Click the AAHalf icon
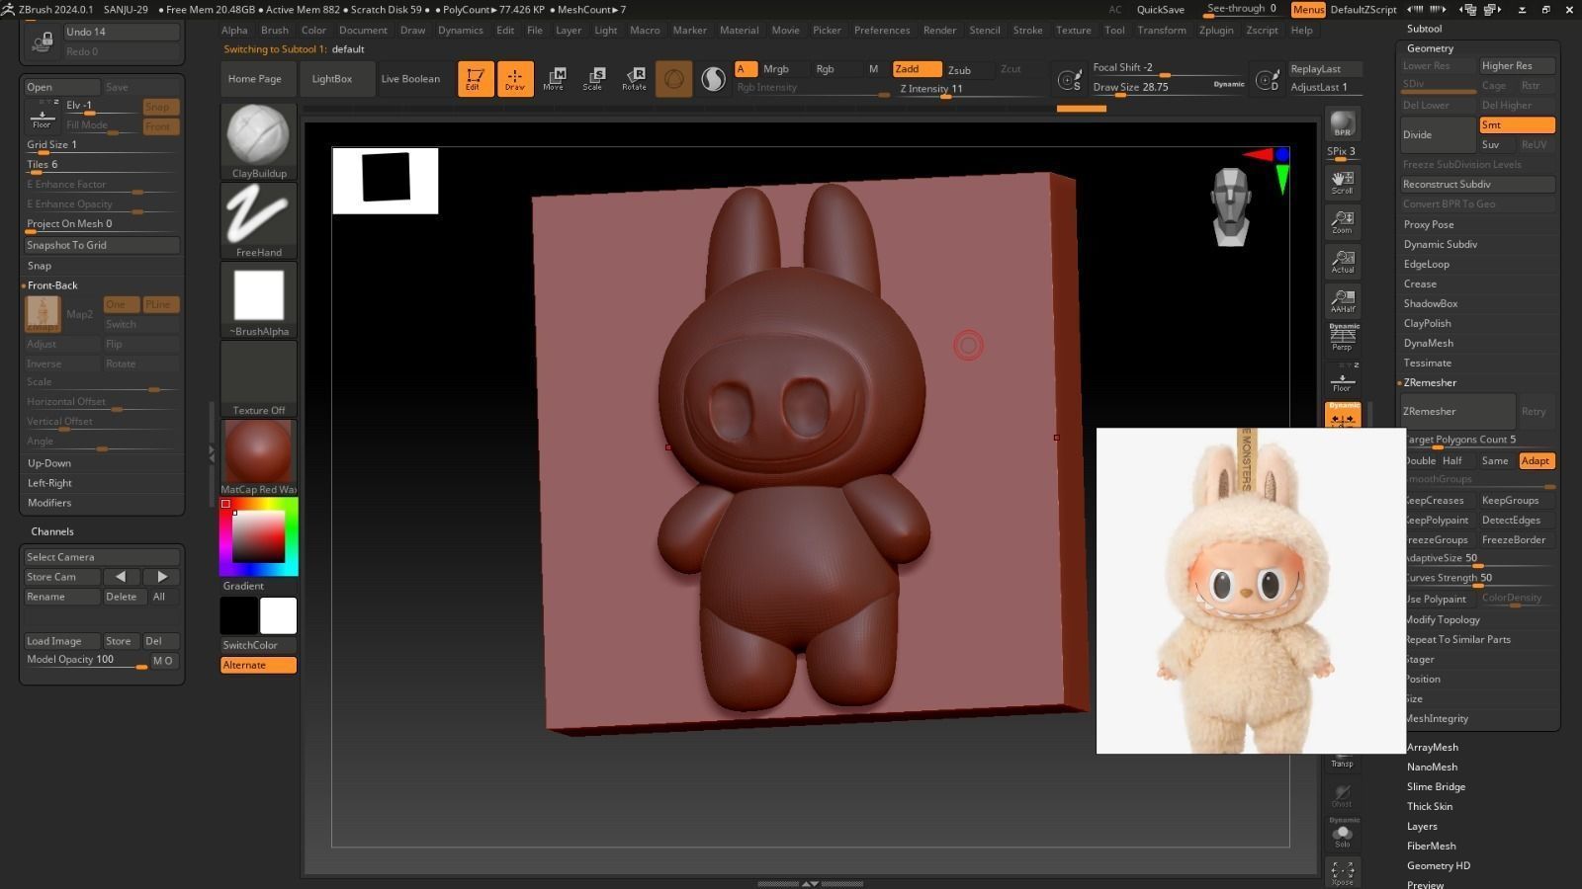 [1342, 300]
